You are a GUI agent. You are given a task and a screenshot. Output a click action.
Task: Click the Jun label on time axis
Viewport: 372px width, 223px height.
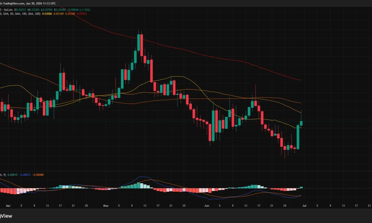coord(206,206)
